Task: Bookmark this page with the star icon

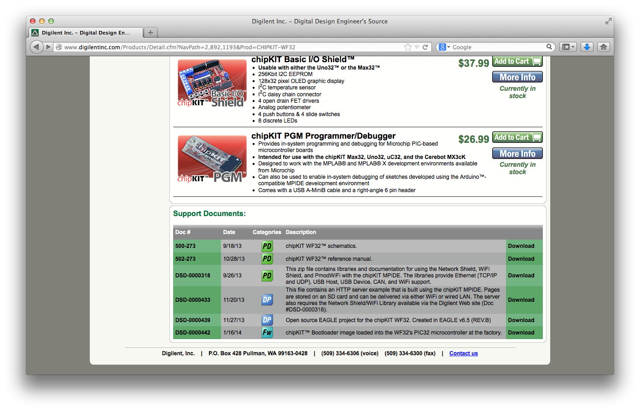Action: tap(408, 47)
